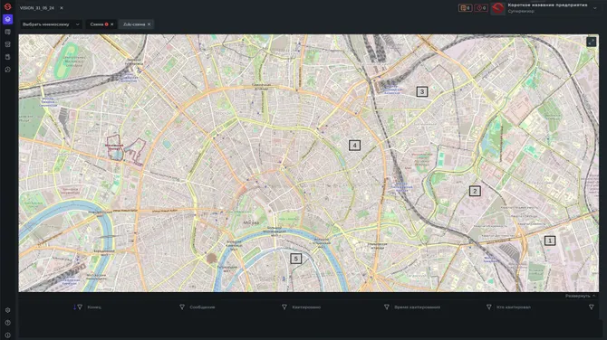Image resolution: width=607 pixels, height=340 pixels.
Task: Click the red app logo in the sidebar
Action: click(x=7, y=6)
